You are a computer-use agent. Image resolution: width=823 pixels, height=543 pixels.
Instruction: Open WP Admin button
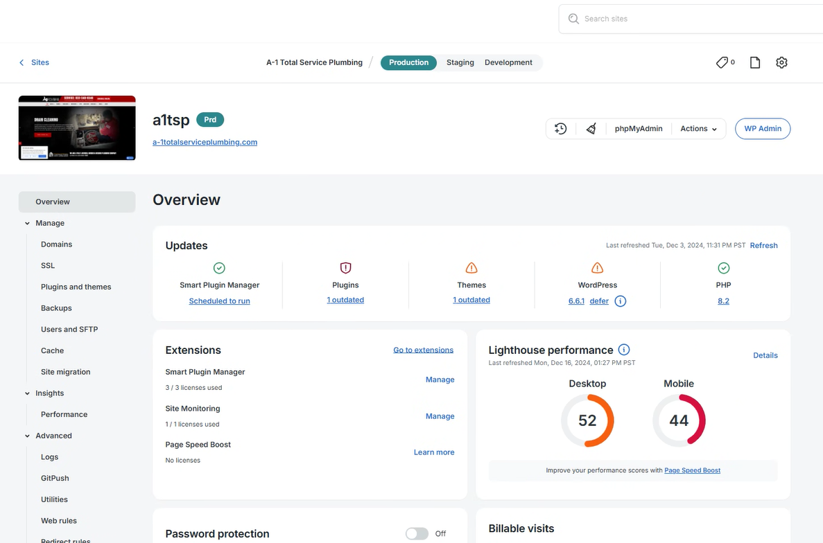(x=763, y=129)
